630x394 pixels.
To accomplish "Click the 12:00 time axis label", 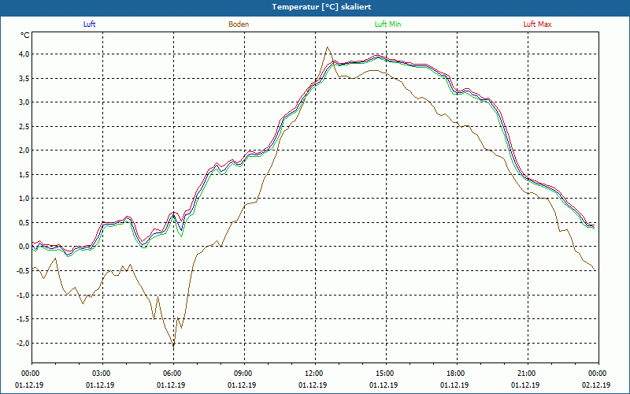I will click(315, 374).
